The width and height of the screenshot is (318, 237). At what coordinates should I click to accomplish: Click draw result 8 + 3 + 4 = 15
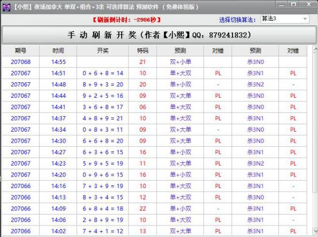pos(103,197)
